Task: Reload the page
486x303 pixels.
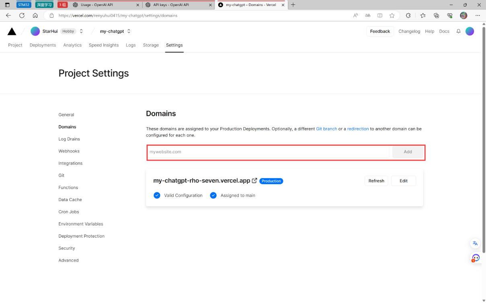Action: (22, 15)
